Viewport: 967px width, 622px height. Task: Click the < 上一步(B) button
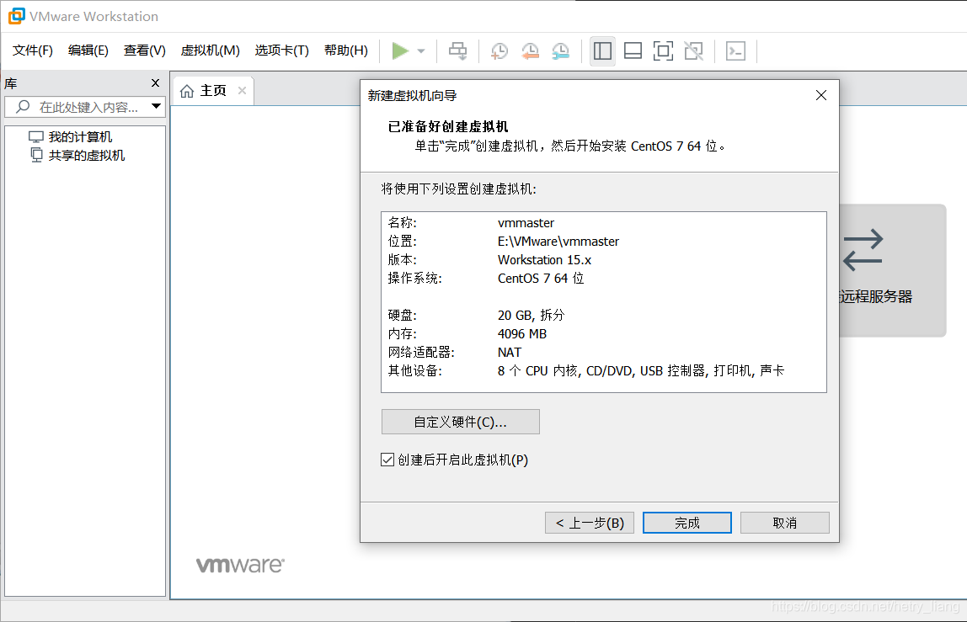click(x=590, y=523)
